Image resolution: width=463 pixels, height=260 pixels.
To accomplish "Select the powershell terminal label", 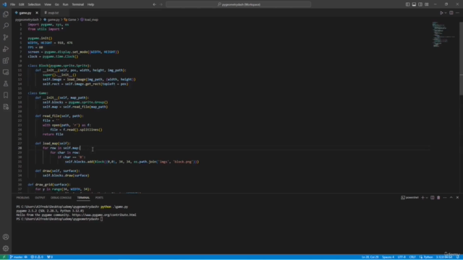I will pos(409,197).
